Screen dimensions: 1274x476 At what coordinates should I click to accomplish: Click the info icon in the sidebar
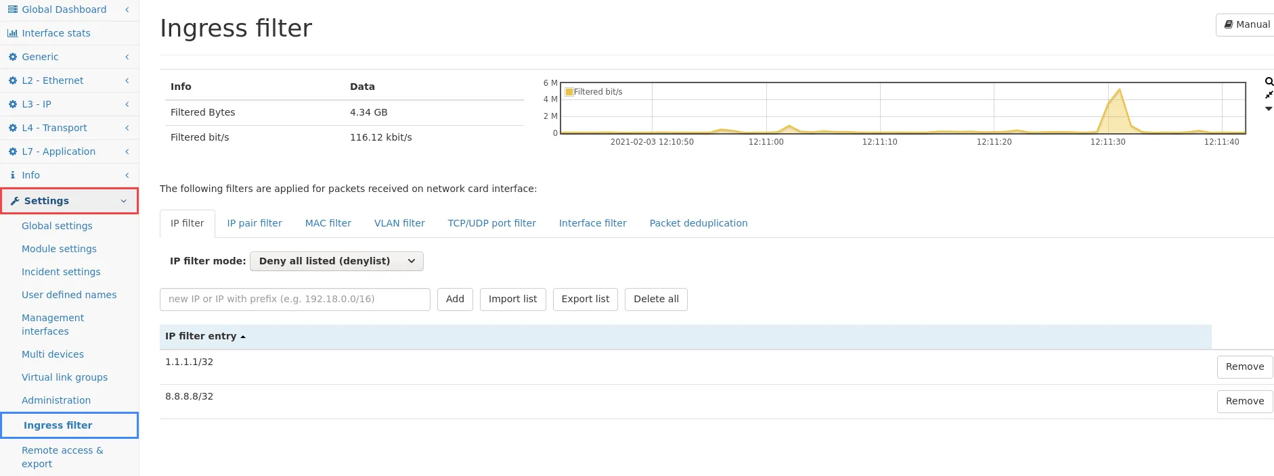click(x=12, y=175)
